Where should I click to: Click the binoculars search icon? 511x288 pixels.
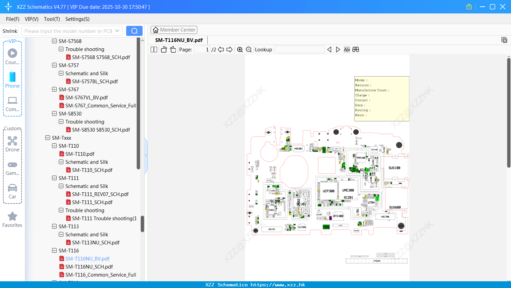pos(356,49)
